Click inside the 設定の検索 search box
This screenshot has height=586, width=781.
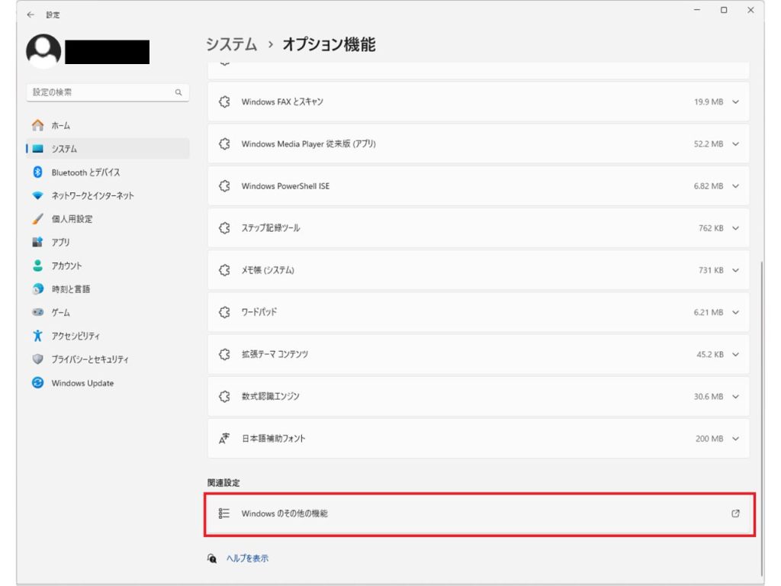(x=107, y=92)
